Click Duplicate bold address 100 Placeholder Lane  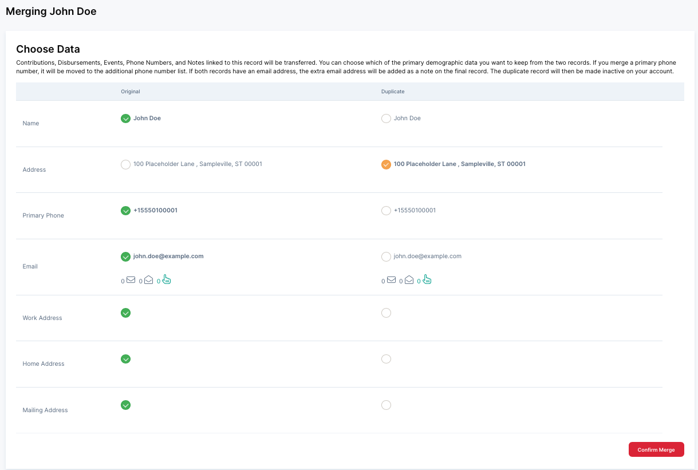point(460,164)
